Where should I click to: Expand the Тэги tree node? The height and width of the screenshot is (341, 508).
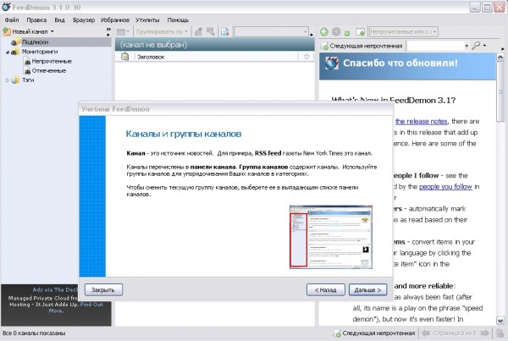tap(8, 80)
